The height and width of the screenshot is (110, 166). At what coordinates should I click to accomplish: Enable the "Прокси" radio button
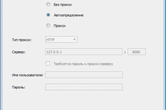[x=48, y=26]
